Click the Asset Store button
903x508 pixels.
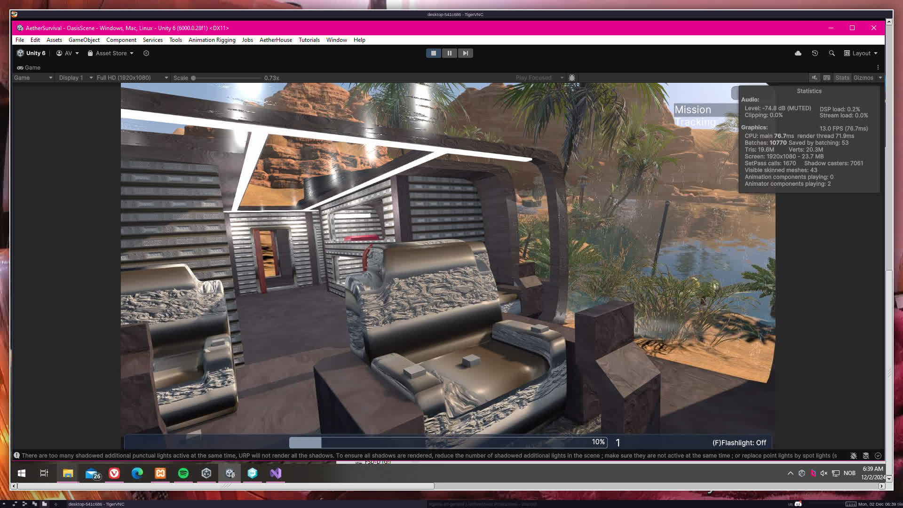point(111,53)
